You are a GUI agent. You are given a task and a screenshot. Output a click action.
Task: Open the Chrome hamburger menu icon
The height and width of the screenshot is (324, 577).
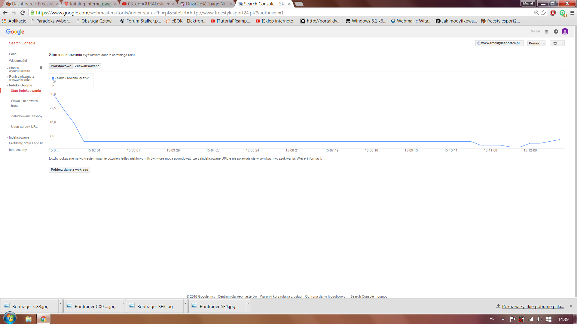click(x=572, y=13)
